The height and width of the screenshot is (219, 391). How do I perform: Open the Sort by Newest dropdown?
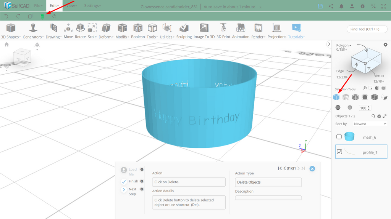click(370, 124)
